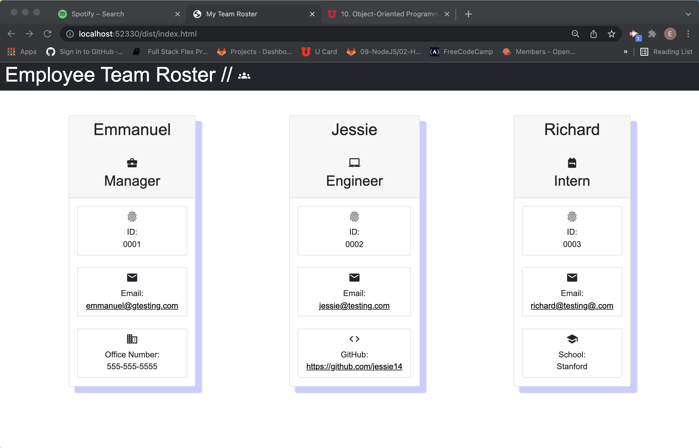Open the Extensions puzzle piece menu
The width and height of the screenshot is (699, 448).
pos(652,34)
